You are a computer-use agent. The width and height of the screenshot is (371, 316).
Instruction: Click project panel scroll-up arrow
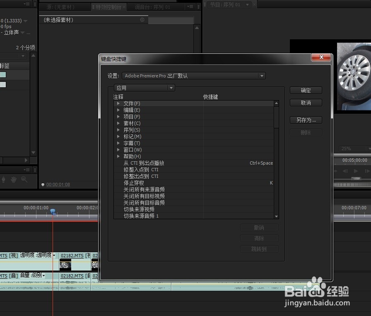tap(34, 55)
